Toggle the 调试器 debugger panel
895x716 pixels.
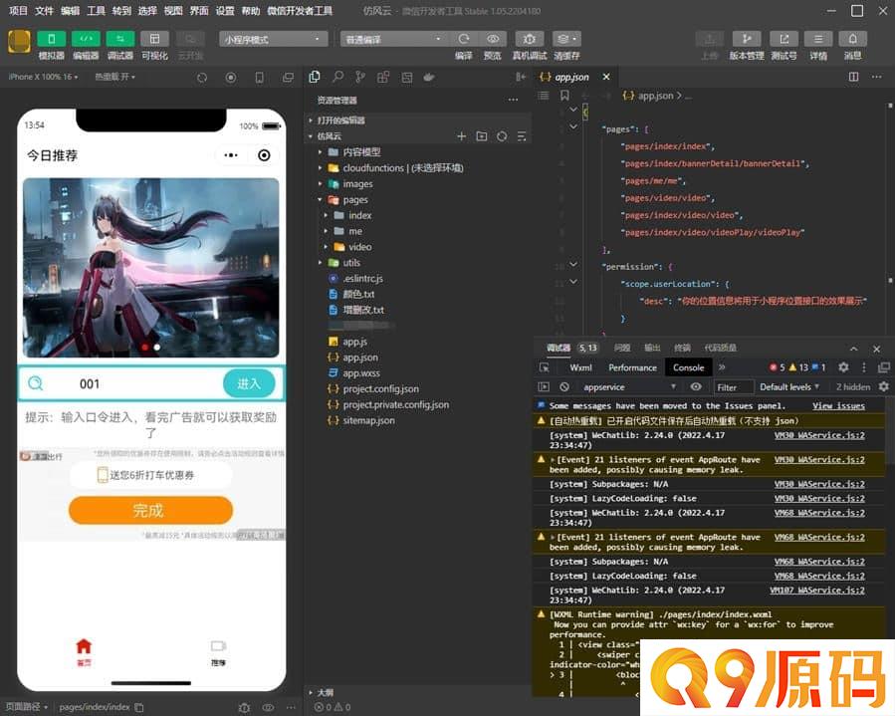[x=119, y=39]
